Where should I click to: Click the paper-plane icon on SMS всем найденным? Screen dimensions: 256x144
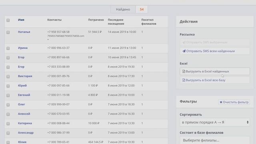[x=184, y=51]
